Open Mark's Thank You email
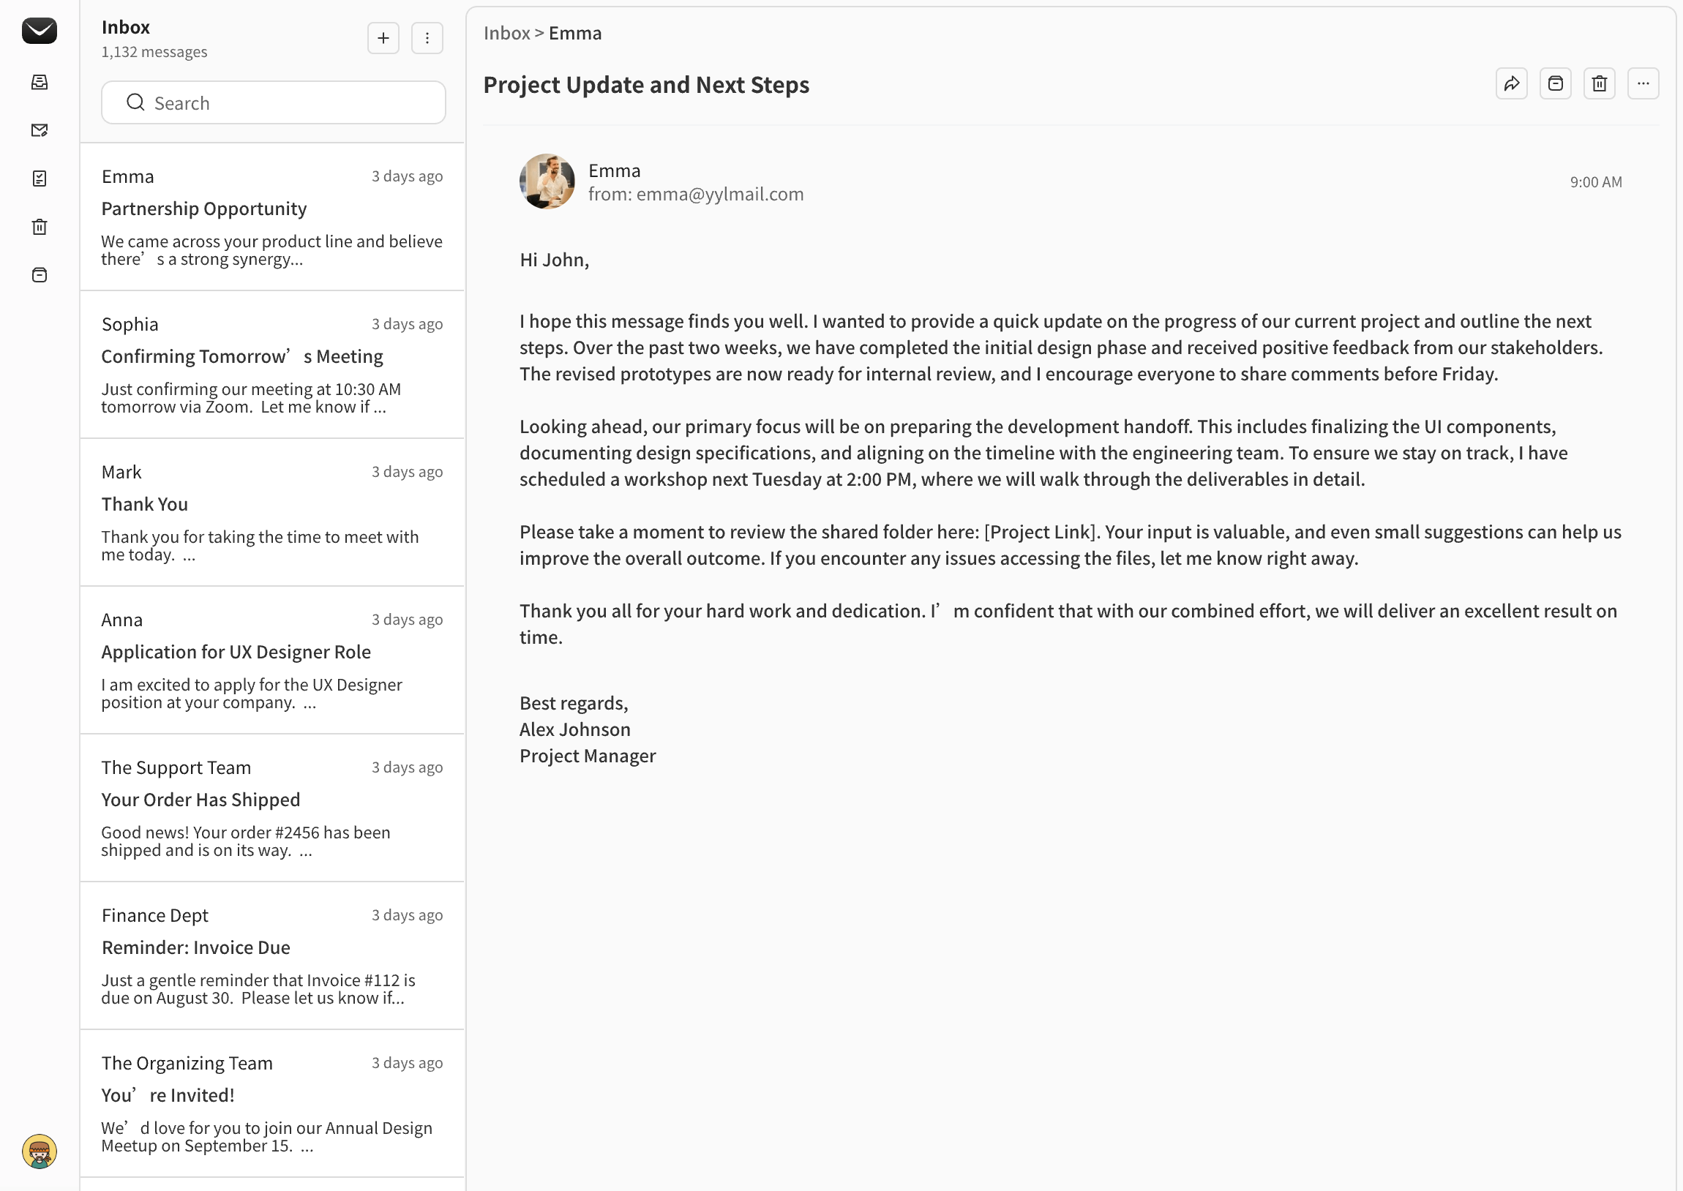 tap(272, 513)
